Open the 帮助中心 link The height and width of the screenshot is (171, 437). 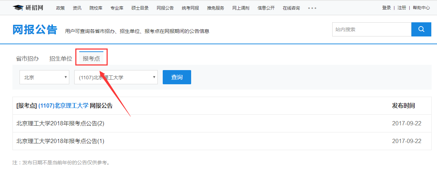point(421,8)
